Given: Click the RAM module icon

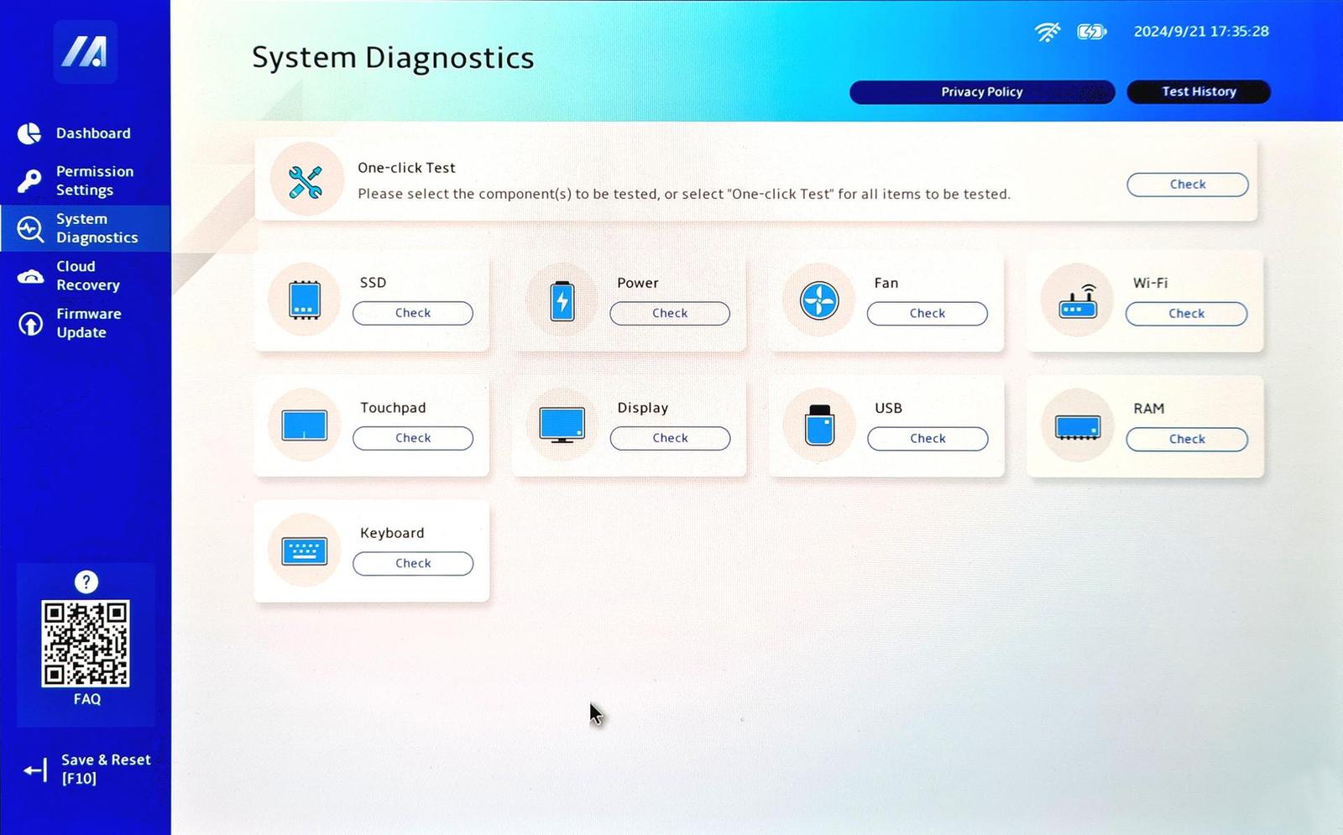Looking at the screenshot, I should tap(1078, 428).
